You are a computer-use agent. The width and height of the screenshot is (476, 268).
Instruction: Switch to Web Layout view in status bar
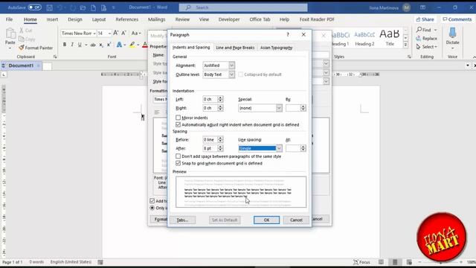tap(409, 262)
